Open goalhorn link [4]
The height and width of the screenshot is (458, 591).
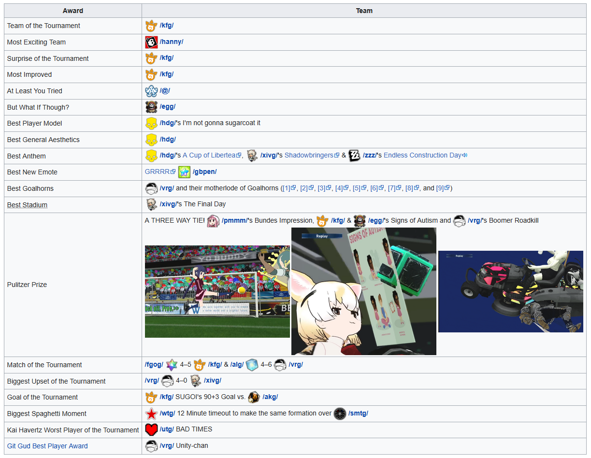click(x=342, y=188)
